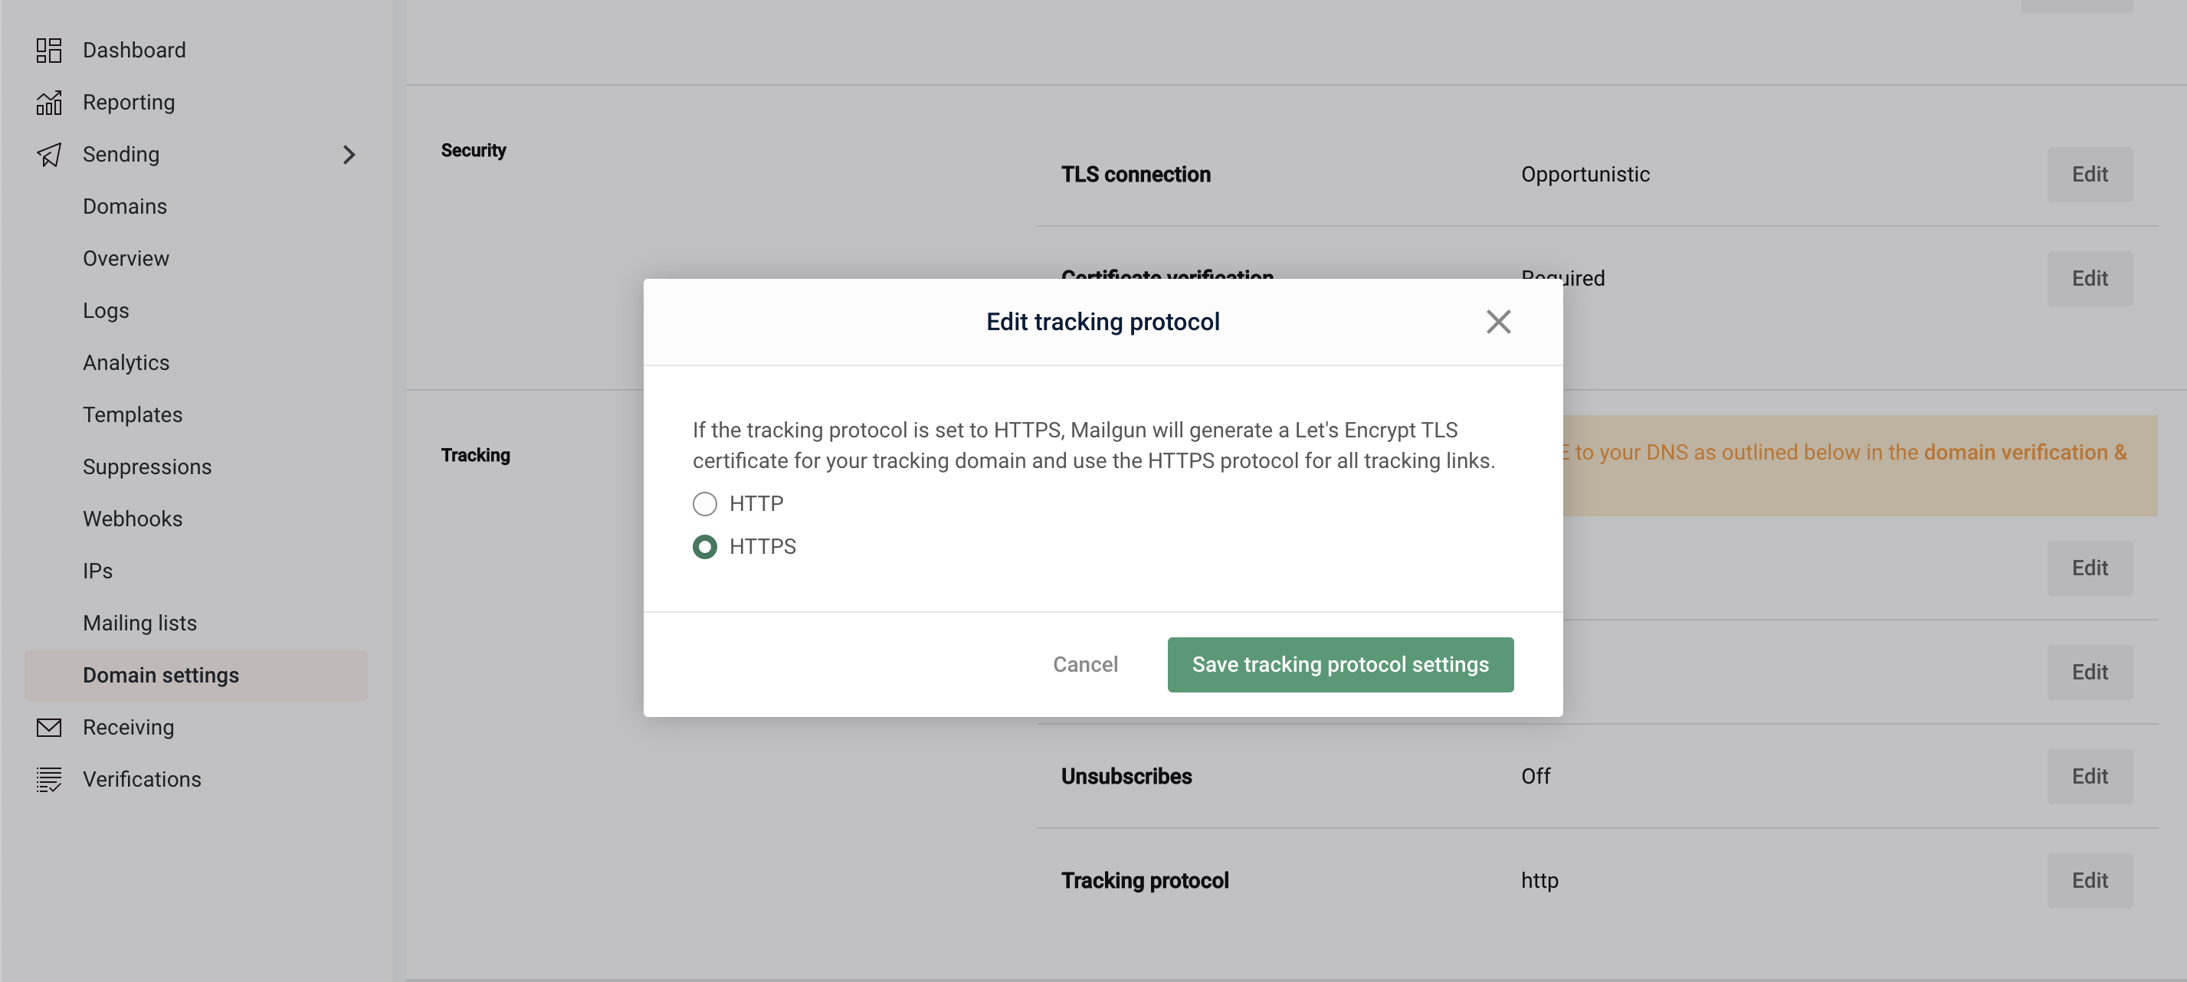2187x982 pixels.
Task: Open the Analytics section
Action: coord(126,362)
